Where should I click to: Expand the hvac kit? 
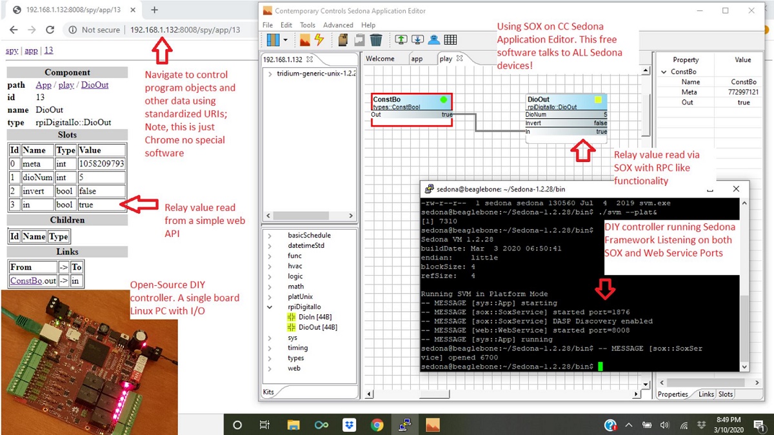(270, 267)
